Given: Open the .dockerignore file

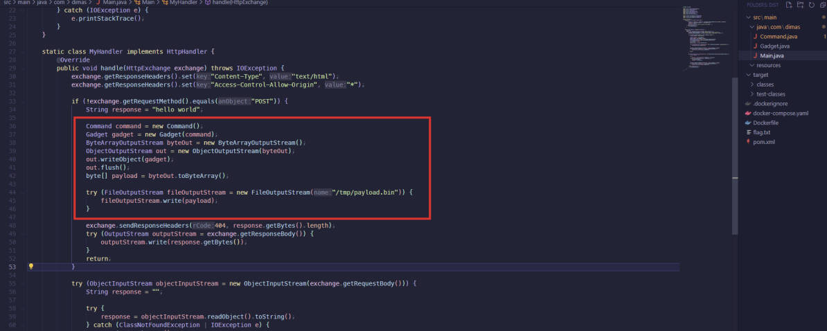Looking at the screenshot, I should (x=771, y=104).
